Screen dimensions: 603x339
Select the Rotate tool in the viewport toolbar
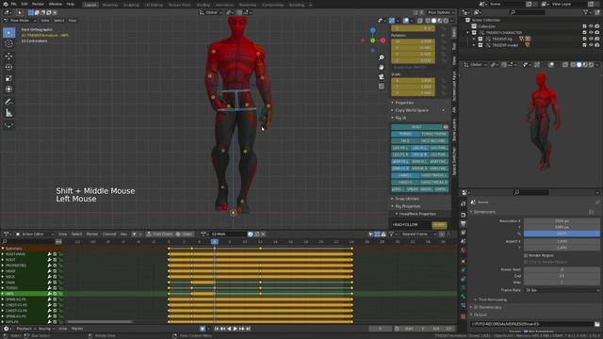coord(8,67)
